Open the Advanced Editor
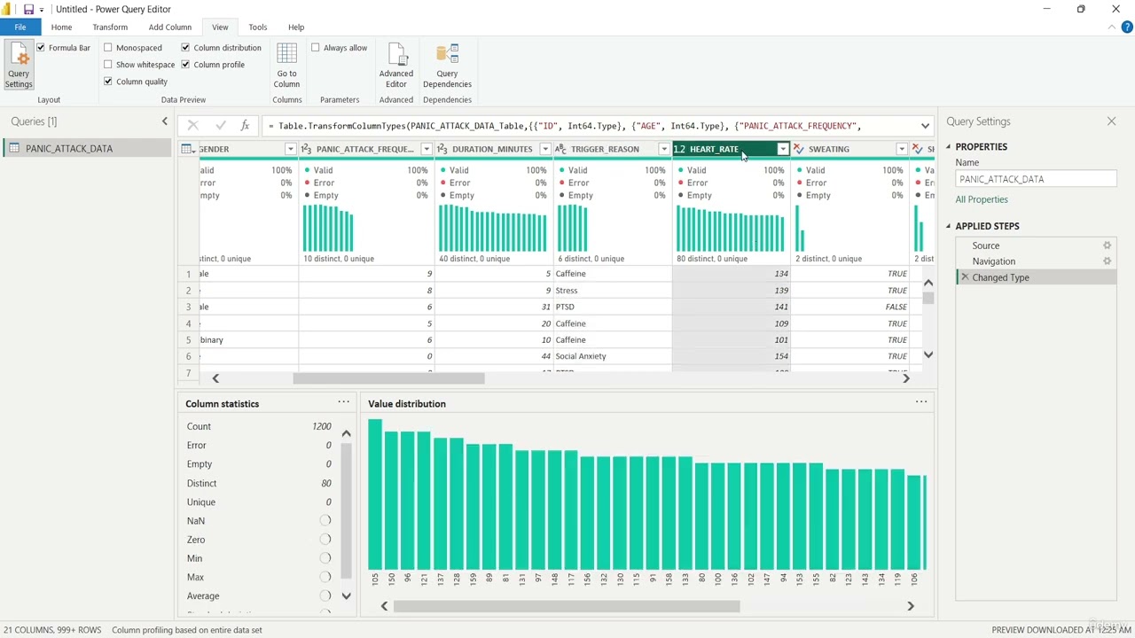This screenshot has width=1135, height=638. [x=396, y=65]
